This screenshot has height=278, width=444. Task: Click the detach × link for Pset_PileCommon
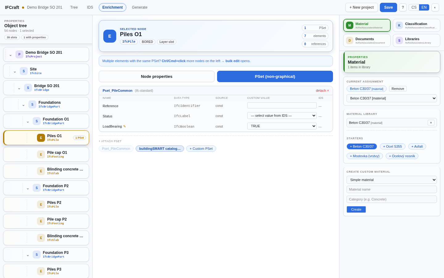click(x=322, y=91)
